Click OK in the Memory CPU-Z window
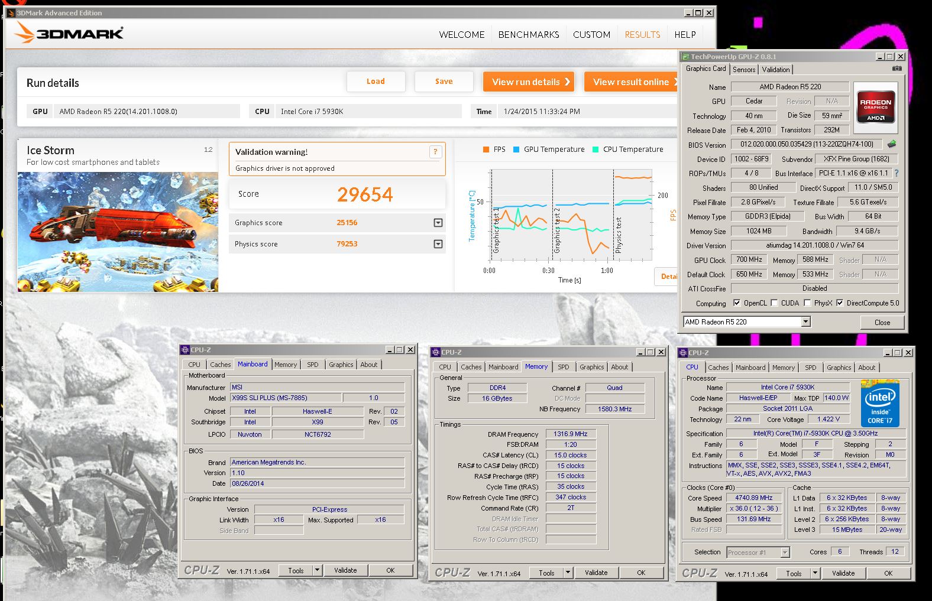This screenshot has width=932, height=601. coord(641,573)
